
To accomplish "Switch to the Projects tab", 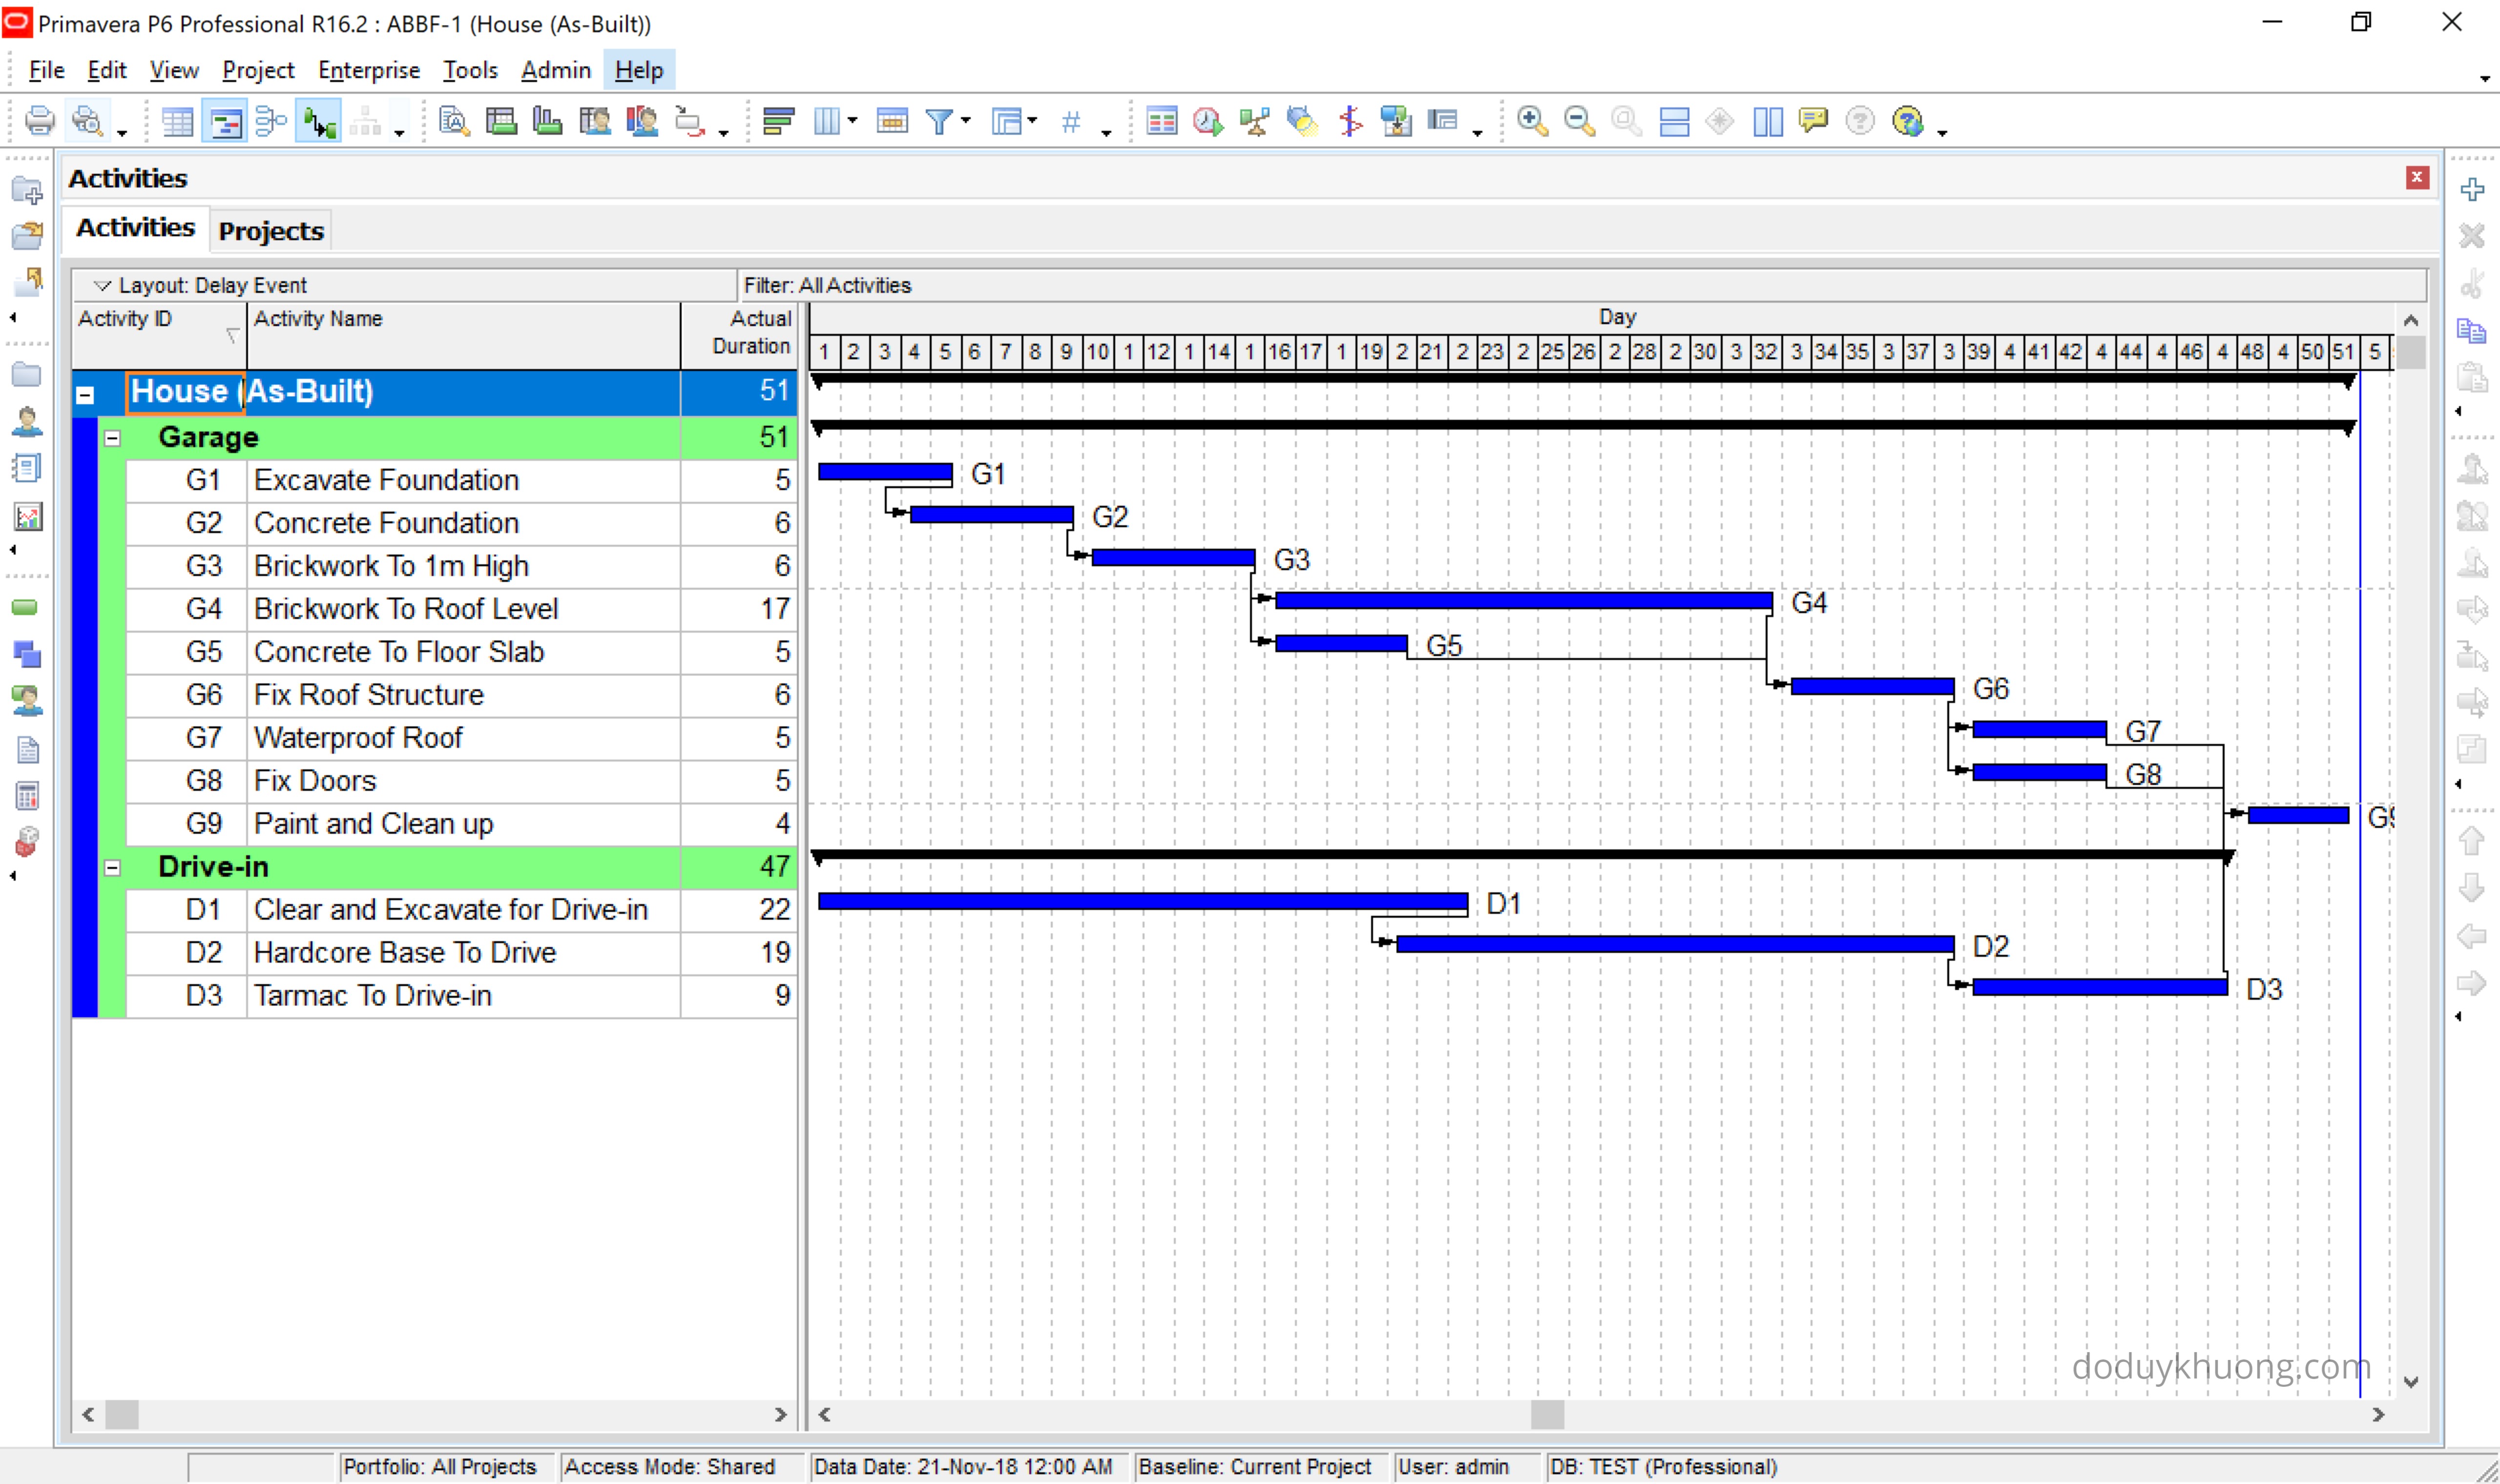I will [x=270, y=231].
